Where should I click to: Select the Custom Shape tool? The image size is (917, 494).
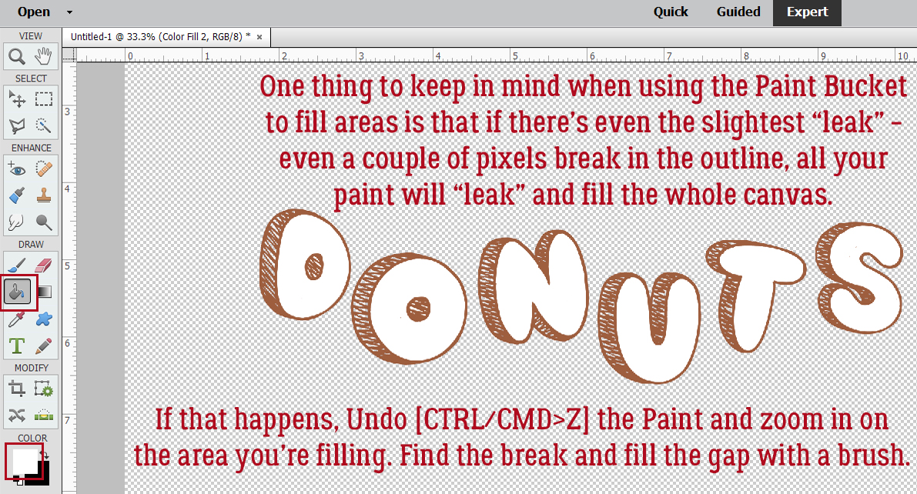(44, 319)
